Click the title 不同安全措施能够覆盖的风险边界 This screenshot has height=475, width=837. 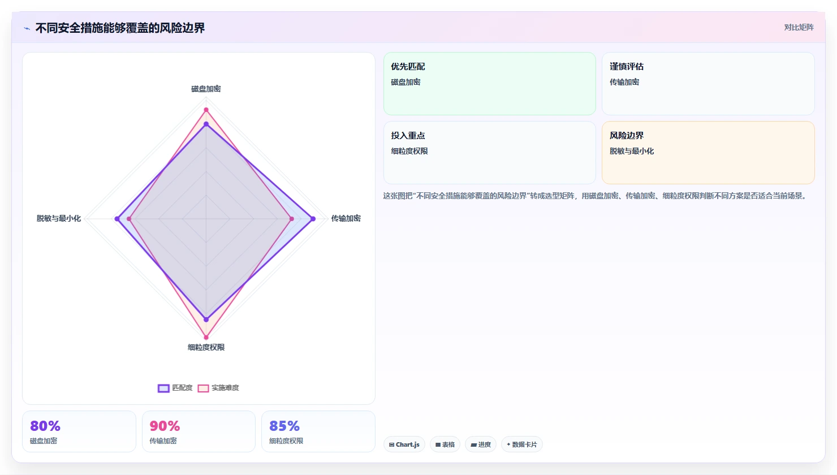(120, 28)
